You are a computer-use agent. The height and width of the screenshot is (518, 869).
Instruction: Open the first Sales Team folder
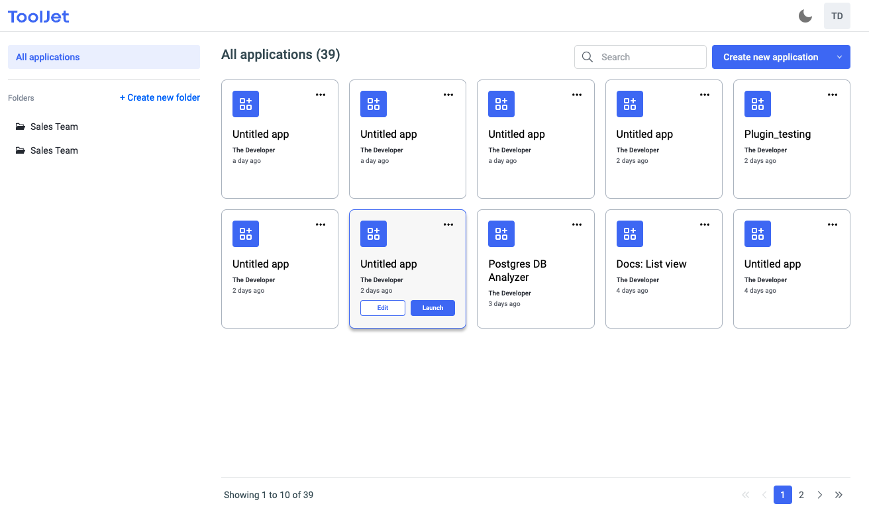click(54, 127)
